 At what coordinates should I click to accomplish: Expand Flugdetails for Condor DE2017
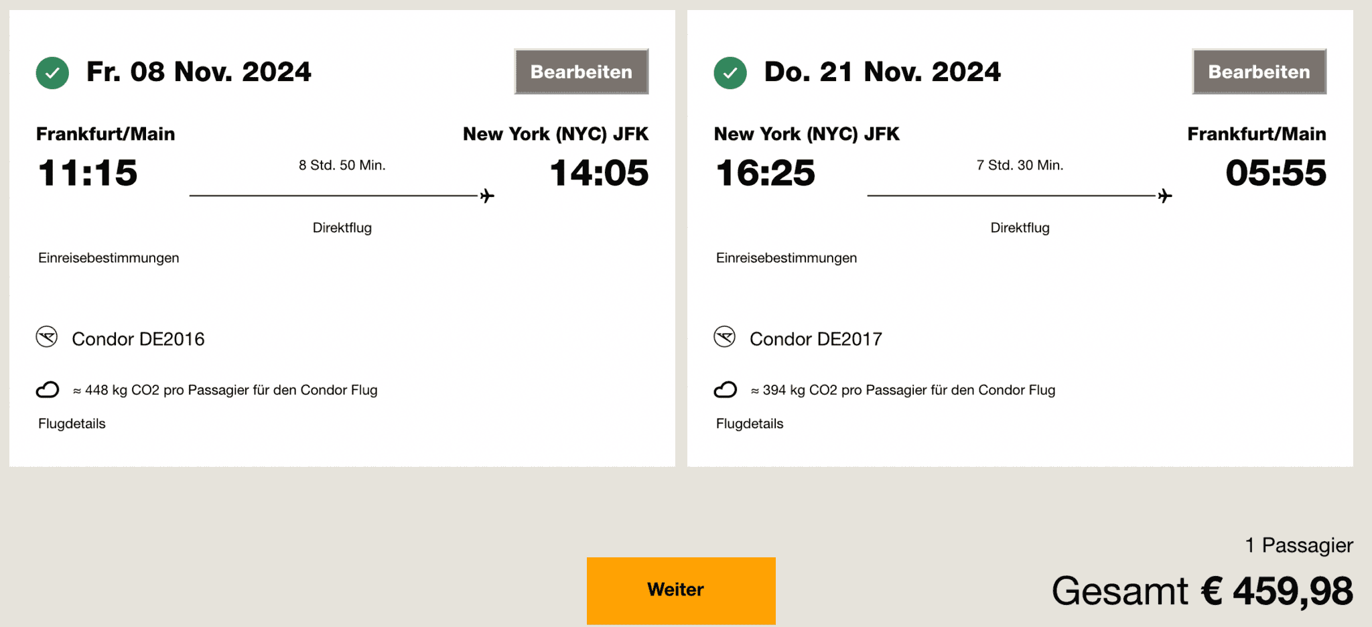(x=750, y=423)
